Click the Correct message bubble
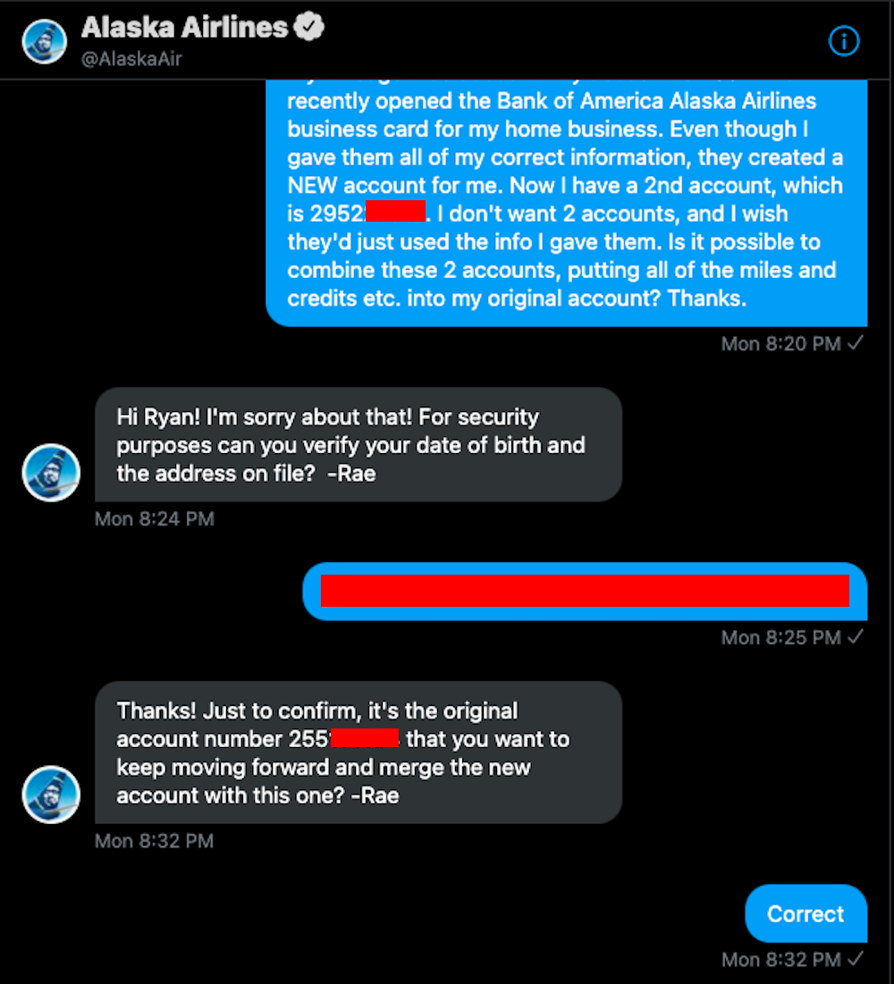 tap(805, 913)
